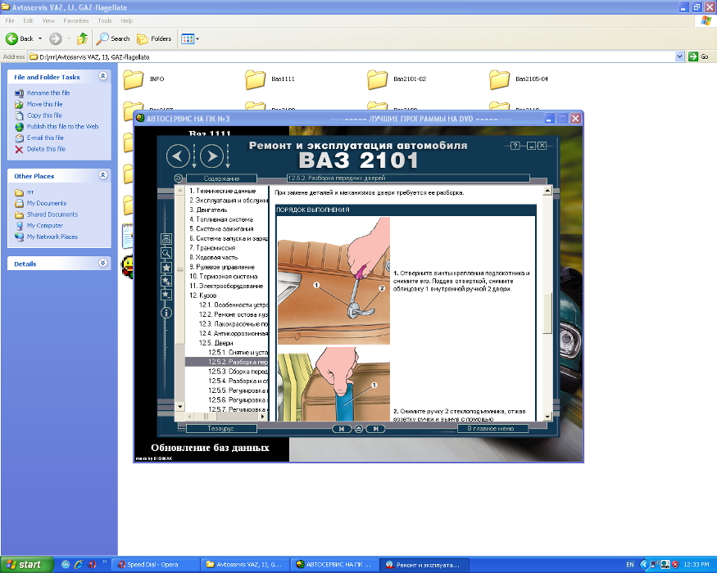Viewport: 717px width, 573px height.
Task: Open the Тезаурус tab
Action: pos(221,429)
